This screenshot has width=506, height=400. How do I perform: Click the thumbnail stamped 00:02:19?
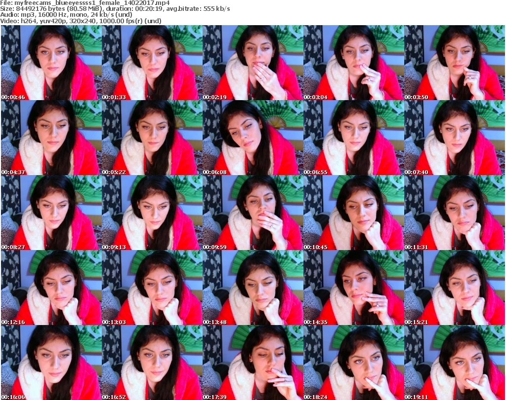click(253, 63)
